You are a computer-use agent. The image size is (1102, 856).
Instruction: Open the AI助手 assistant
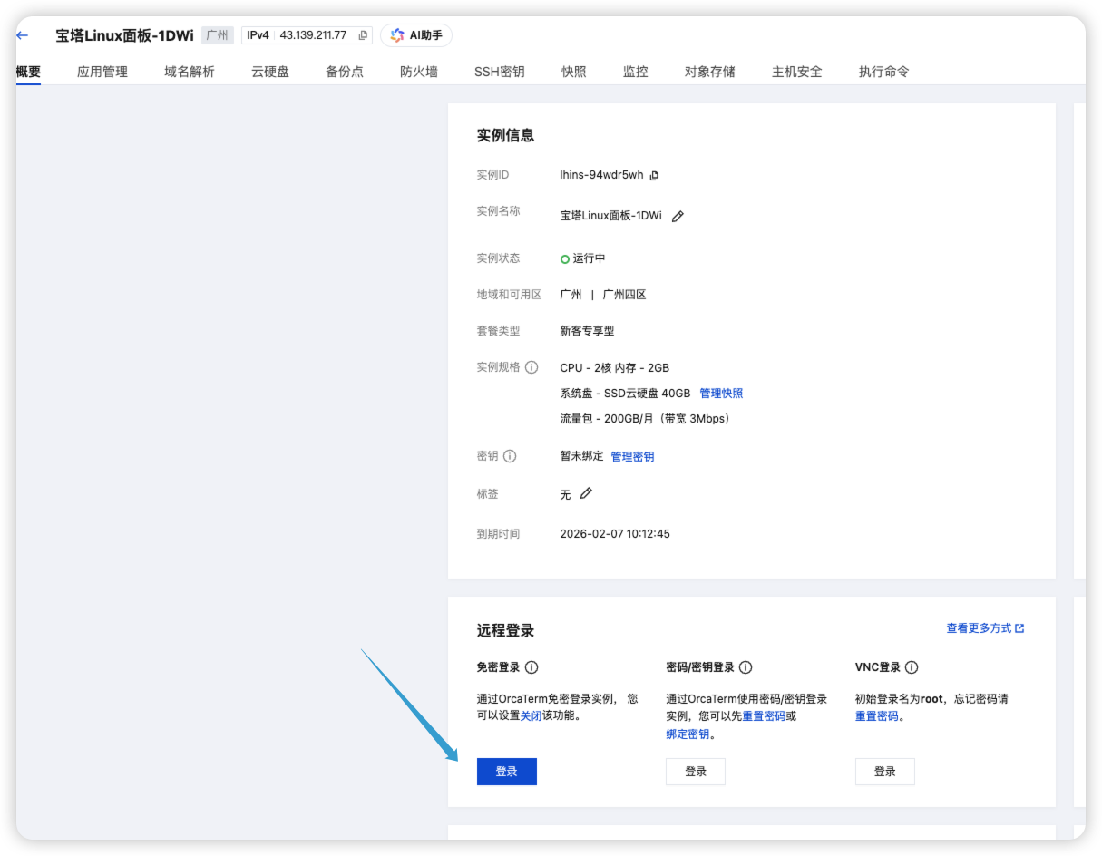coord(416,35)
